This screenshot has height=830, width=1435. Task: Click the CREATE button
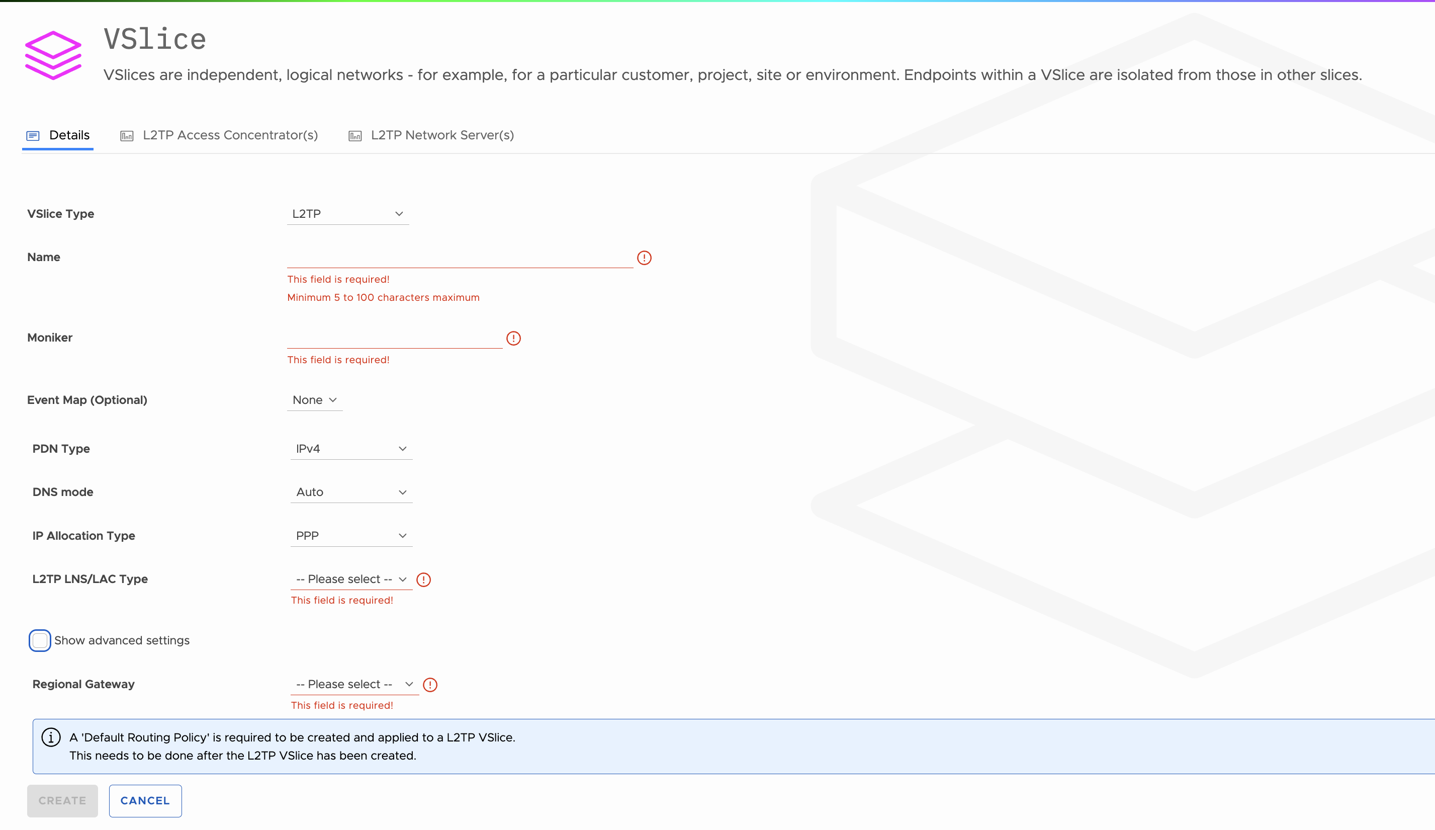63,801
